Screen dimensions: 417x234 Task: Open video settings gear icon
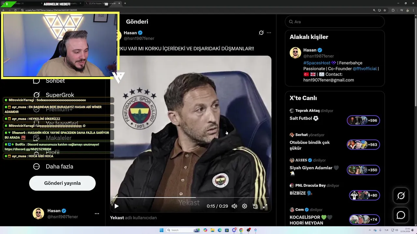(245, 206)
